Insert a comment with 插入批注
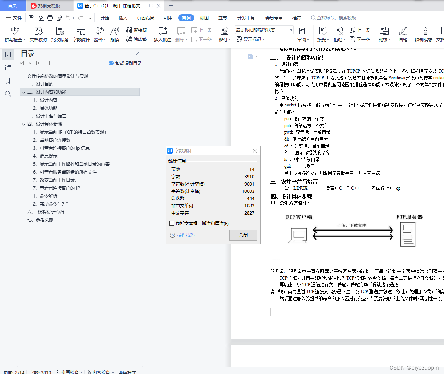This screenshot has width=444, height=374. tap(162, 33)
